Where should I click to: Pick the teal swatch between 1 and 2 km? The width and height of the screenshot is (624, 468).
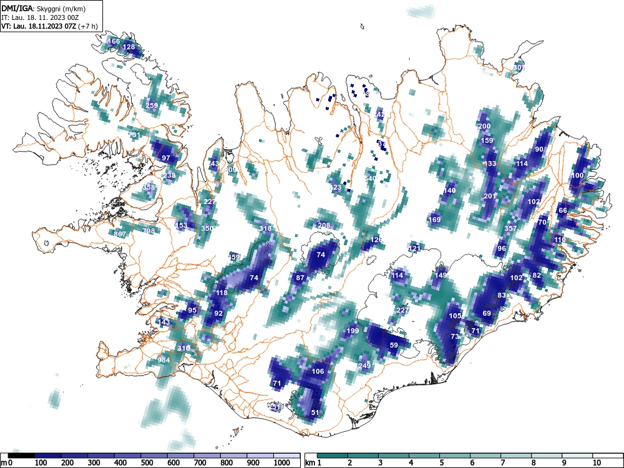pos(333,456)
